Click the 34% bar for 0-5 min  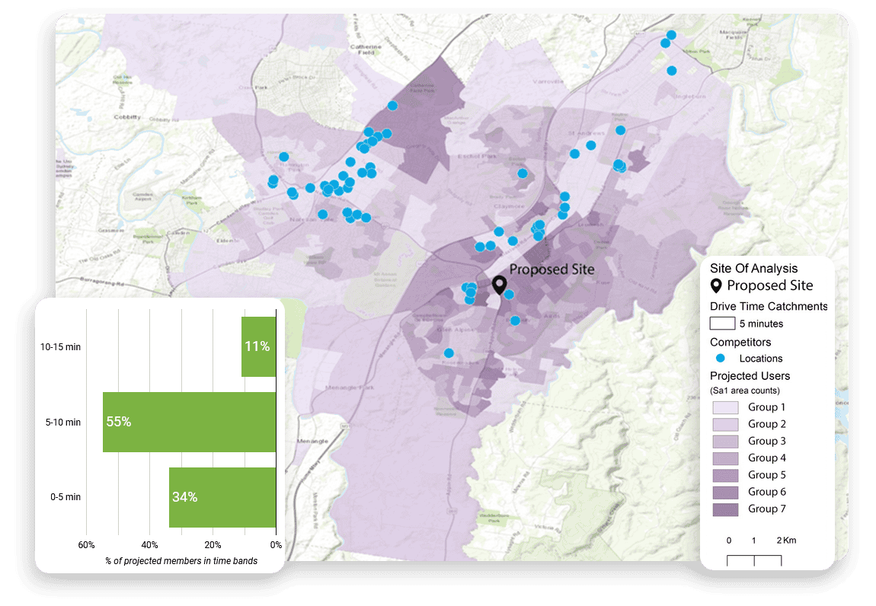pyautogui.click(x=222, y=497)
